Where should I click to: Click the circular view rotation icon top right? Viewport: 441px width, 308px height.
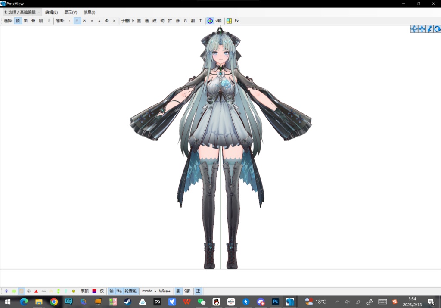point(438,29)
